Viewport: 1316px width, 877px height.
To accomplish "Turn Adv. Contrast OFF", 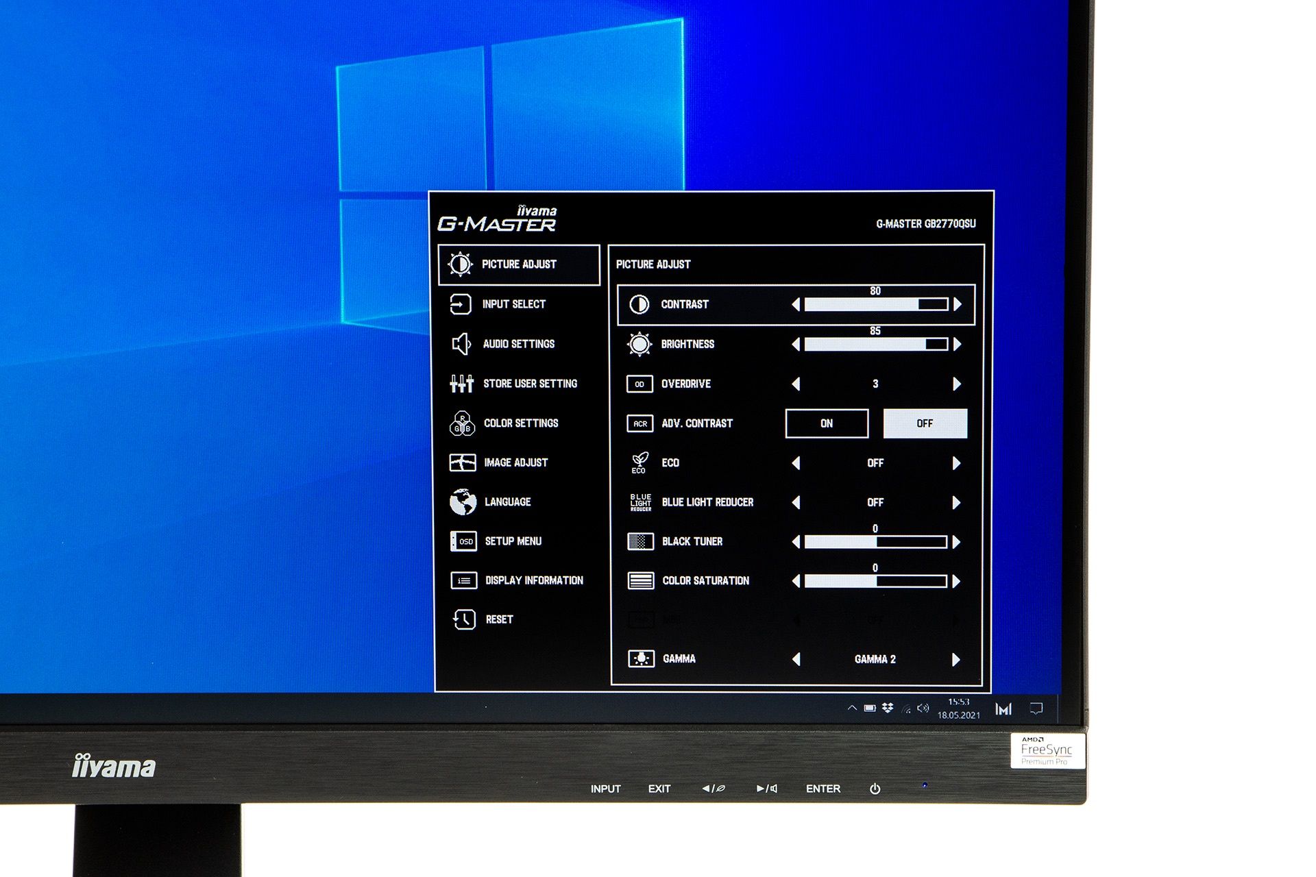I will [x=925, y=423].
